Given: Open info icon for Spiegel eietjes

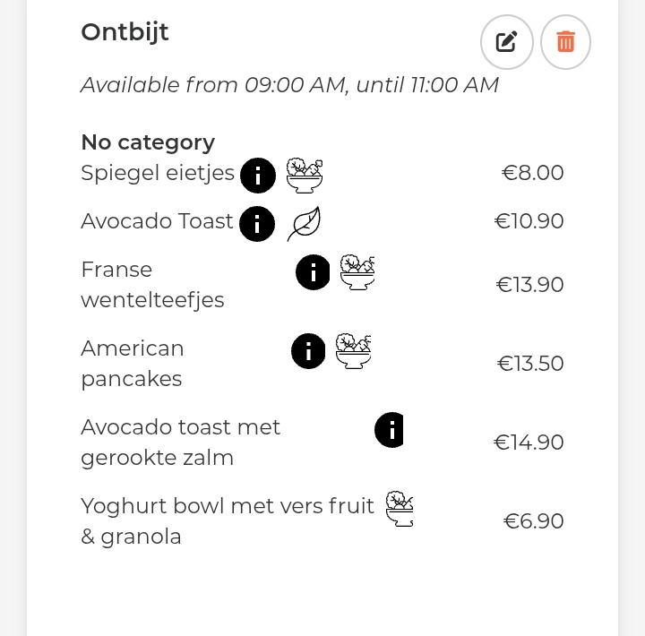Looking at the screenshot, I should coord(258,176).
